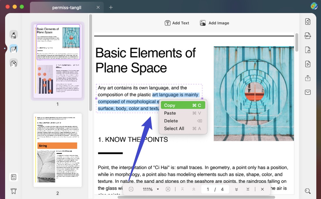The width and height of the screenshot is (321, 199).
Task: Jump to the last page using double chevron
Action: coord(236,189)
